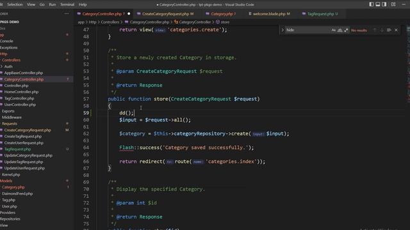Expand the Repositories folder

[x=10, y=218]
